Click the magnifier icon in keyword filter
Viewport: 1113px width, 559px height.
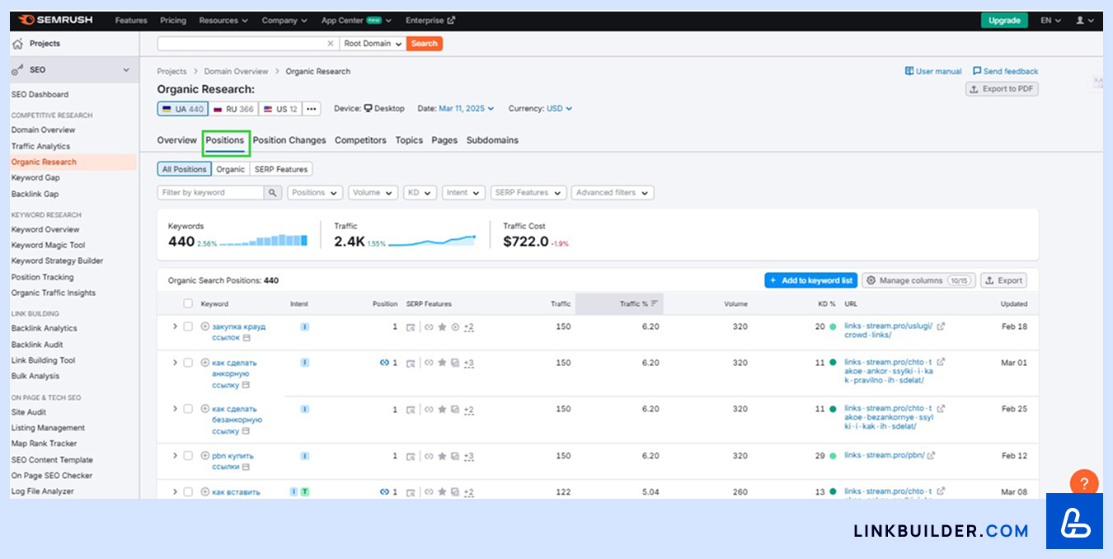(x=272, y=193)
